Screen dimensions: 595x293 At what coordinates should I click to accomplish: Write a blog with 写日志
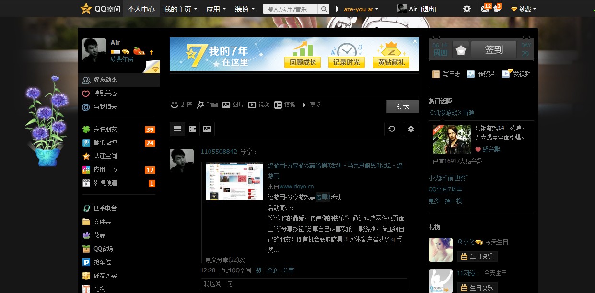(x=446, y=74)
